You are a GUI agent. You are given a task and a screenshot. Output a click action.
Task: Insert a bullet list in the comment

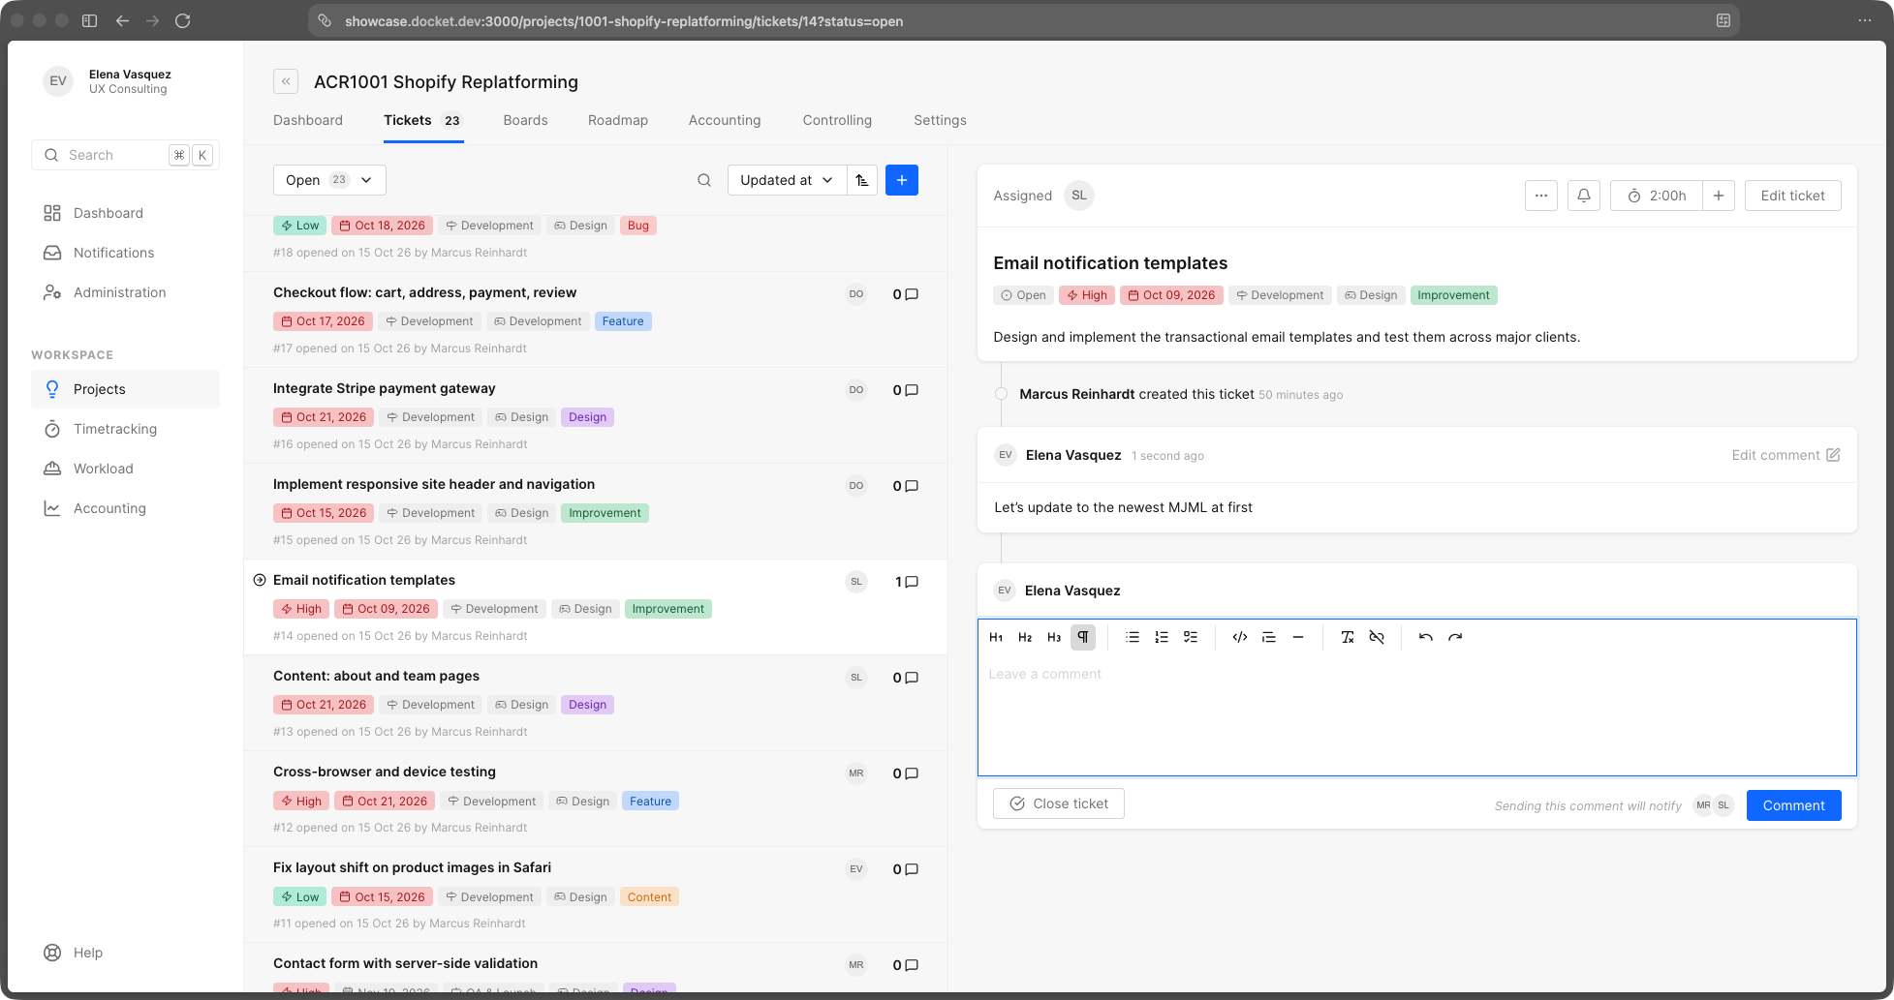coord(1133,637)
